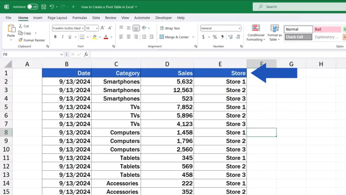Click into the formula bar
Screen dimensions: 346x195
[x=218, y=55]
